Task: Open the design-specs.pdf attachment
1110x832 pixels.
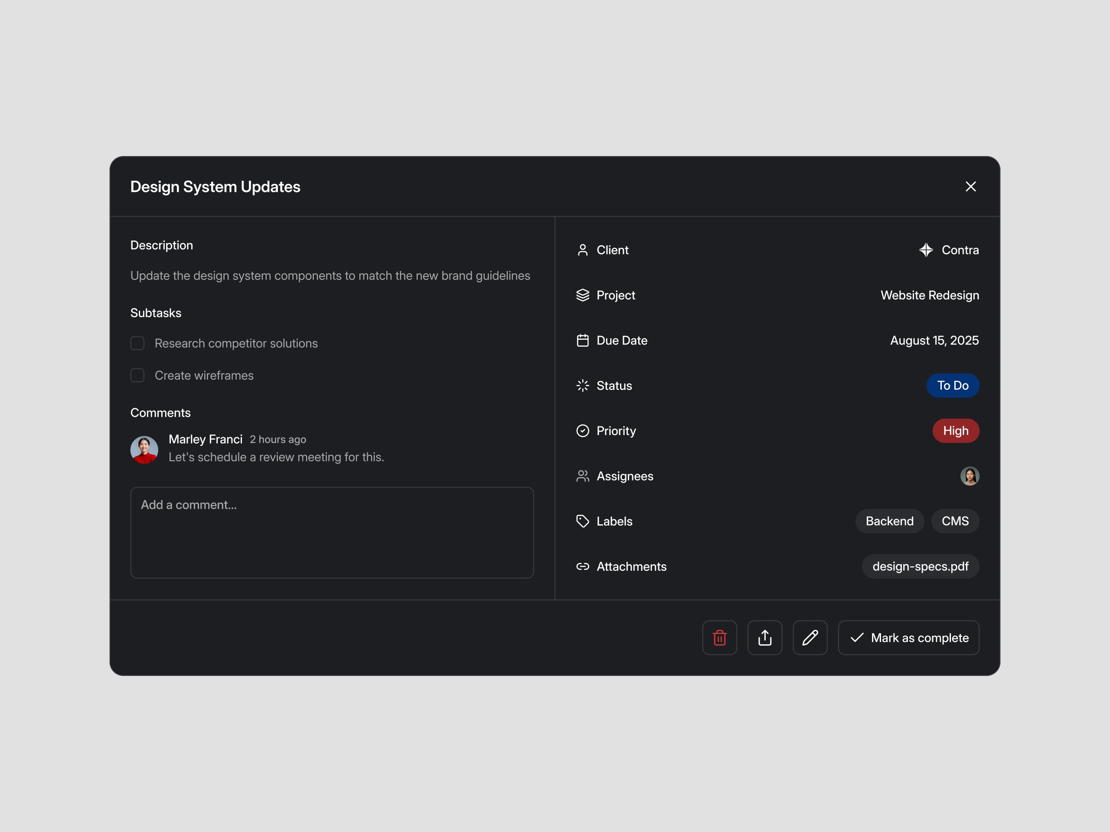Action: pyautogui.click(x=920, y=566)
